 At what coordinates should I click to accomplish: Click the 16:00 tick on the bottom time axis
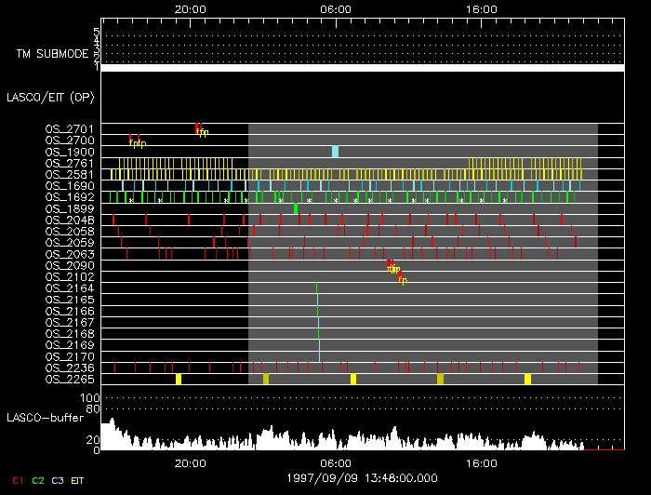[x=480, y=462]
